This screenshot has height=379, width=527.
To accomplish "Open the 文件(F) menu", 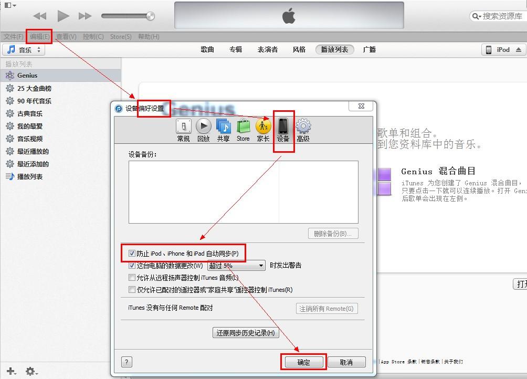I will (14, 37).
